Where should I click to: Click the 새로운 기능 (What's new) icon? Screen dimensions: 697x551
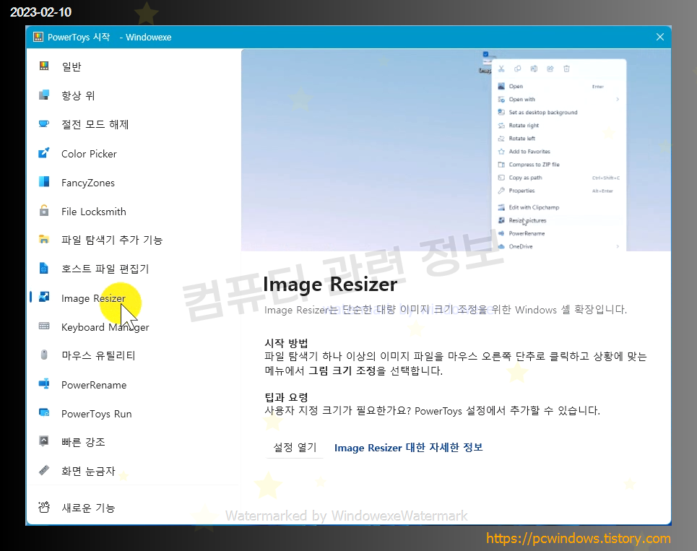[x=43, y=507]
